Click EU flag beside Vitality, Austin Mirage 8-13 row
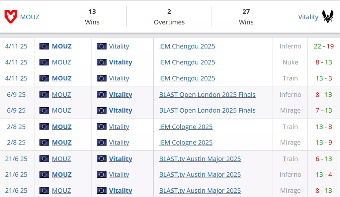 coord(102,190)
